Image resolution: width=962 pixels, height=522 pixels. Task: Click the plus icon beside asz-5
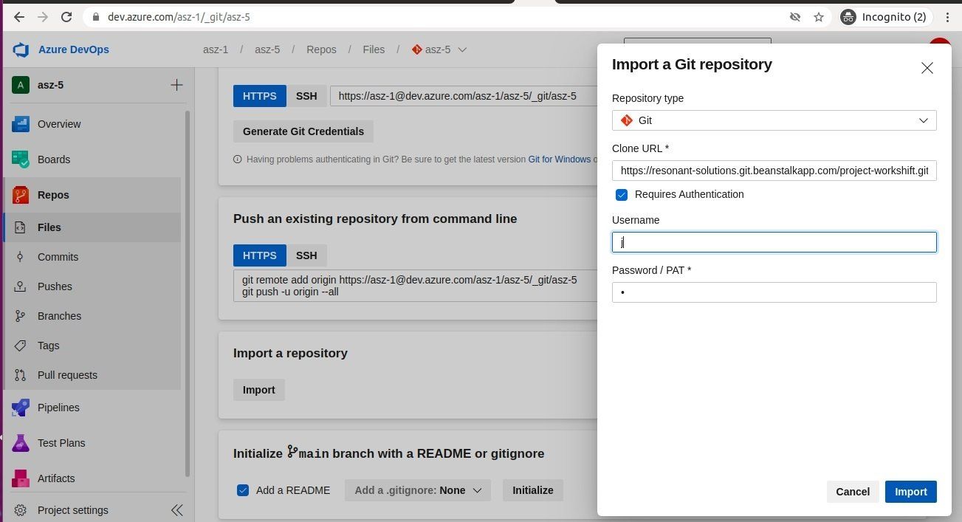pos(176,85)
